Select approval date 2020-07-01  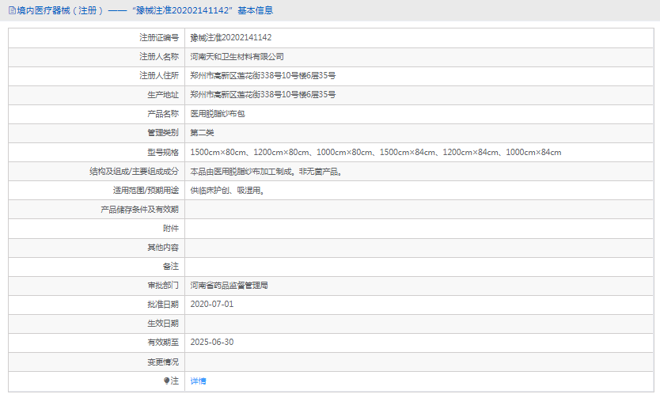click(x=212, y=304)
